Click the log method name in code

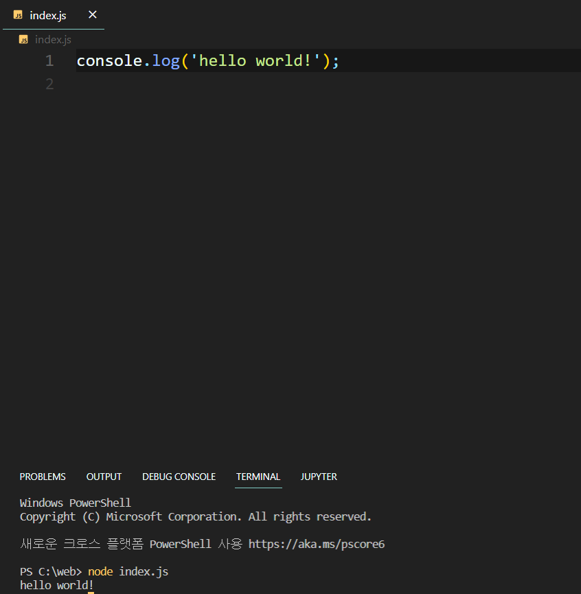click(166, 61)
